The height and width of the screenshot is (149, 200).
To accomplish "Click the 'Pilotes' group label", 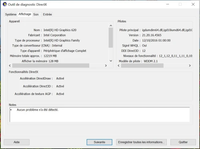I will [122, 21].
